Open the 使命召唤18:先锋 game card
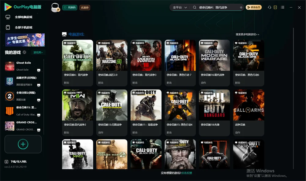 pos(214,113)
